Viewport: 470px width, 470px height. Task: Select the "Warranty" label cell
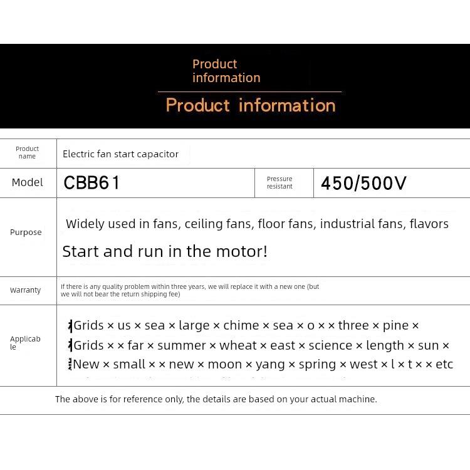26,290
